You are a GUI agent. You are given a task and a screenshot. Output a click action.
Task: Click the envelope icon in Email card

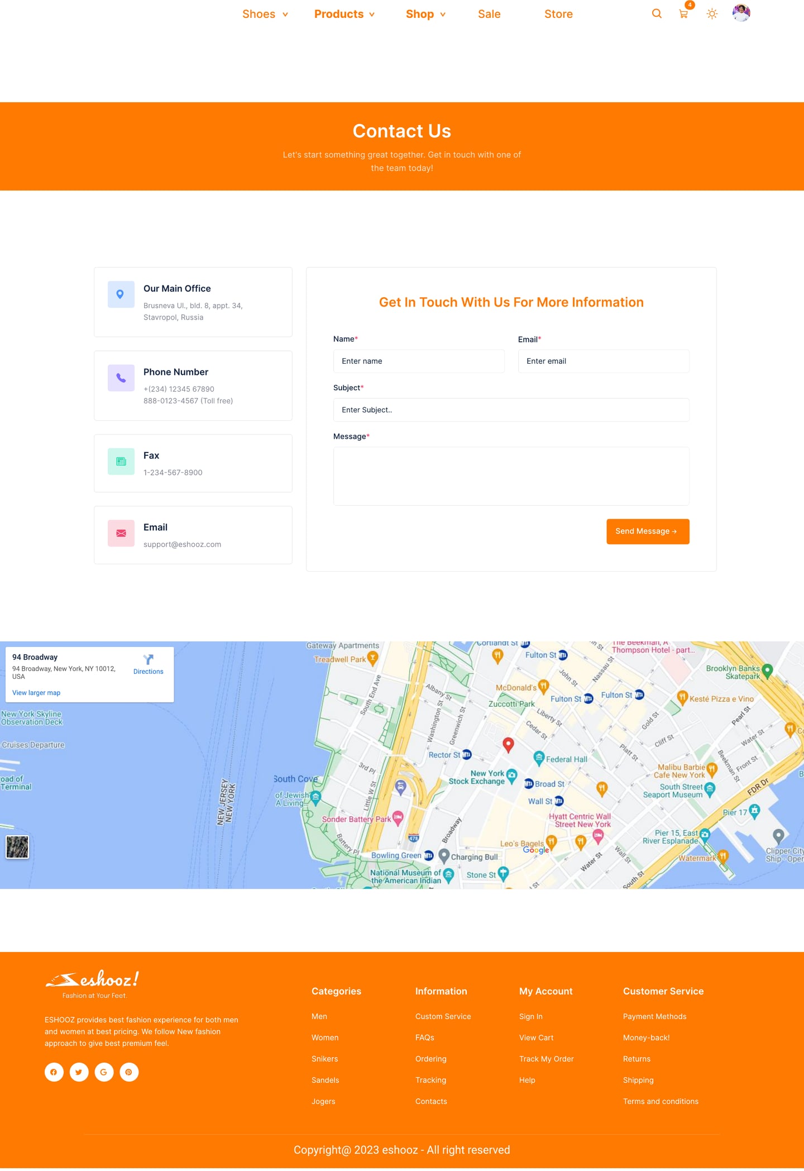pos(121,534)
